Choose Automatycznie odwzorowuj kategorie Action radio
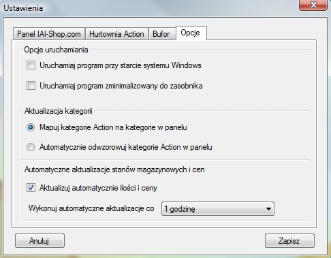This screenshot has width=331, height=258. [x=31, y=147]
